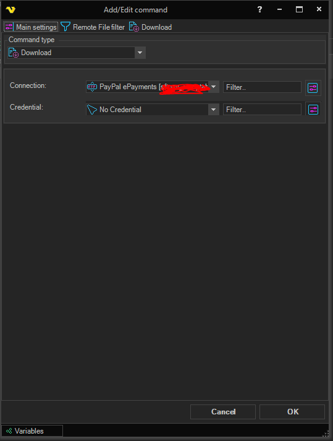Open the Download tab

tap(150, 27)
